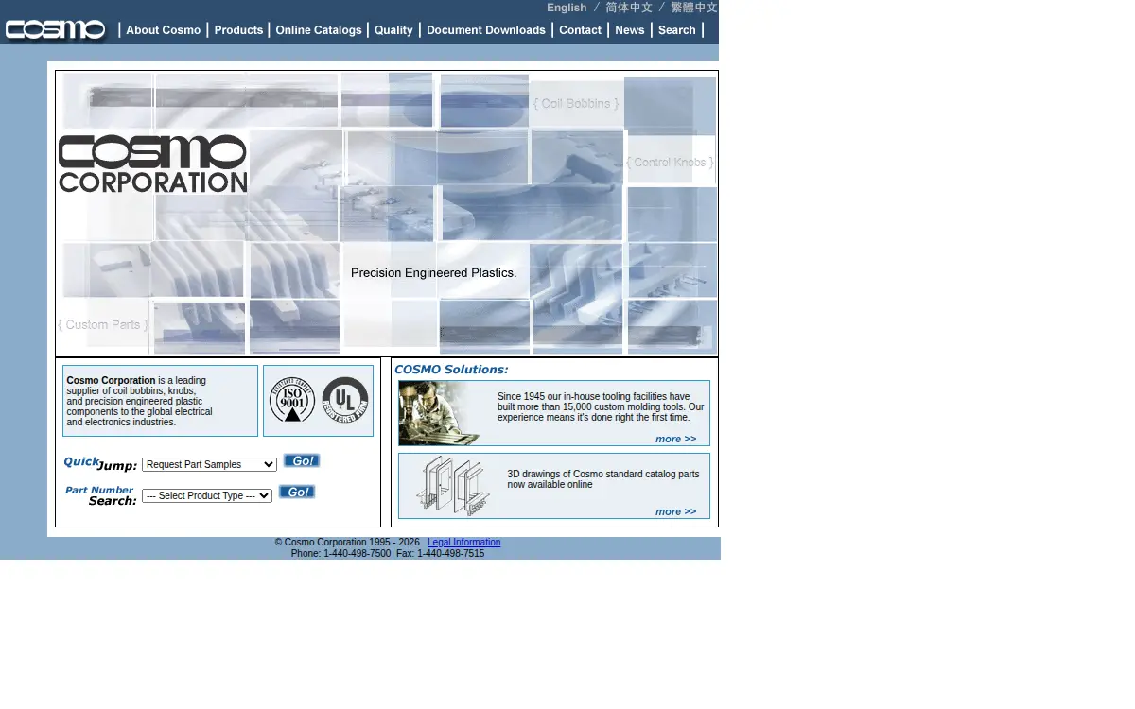Open the Quality page

393,30
